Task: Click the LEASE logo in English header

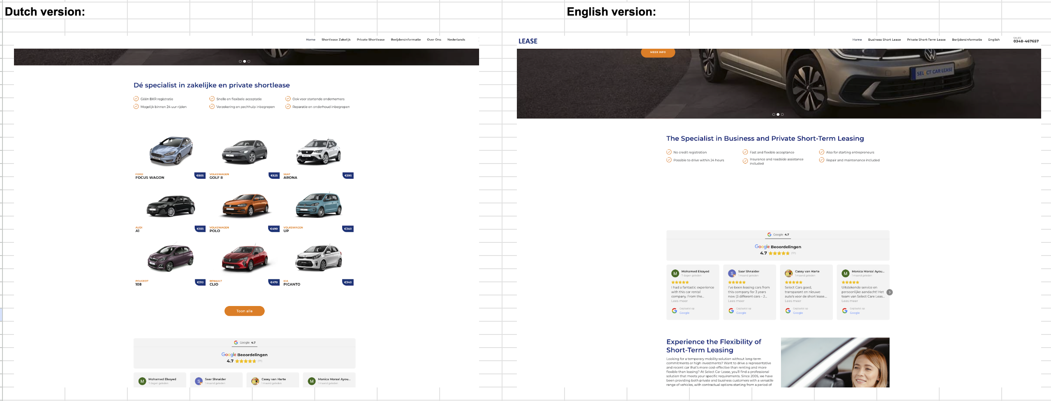Action: [528, 41]
